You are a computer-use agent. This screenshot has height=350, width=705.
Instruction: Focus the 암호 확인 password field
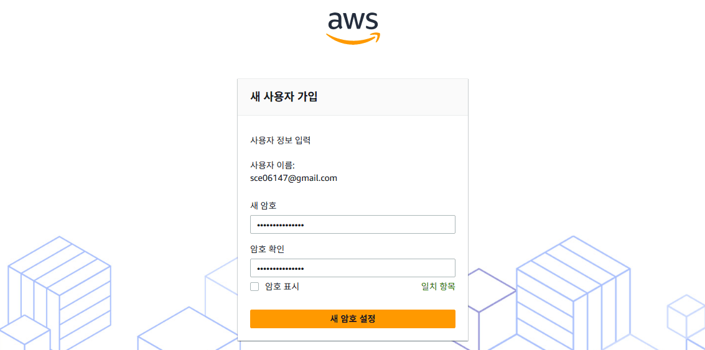coord(352,268)
